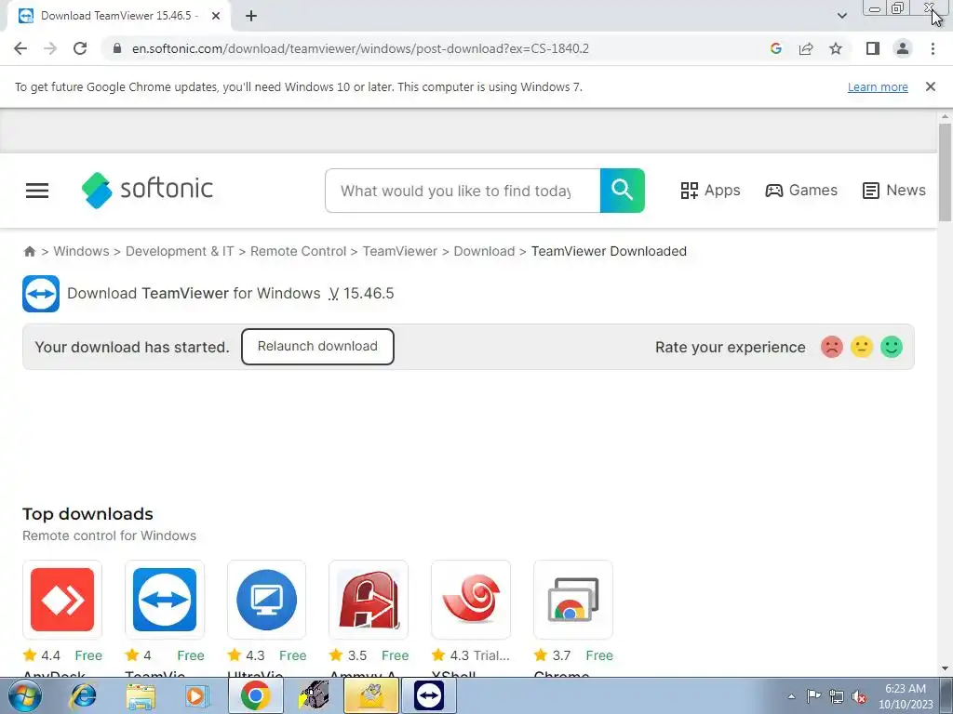The height and width of the screenshot is (714, 953).
Task: Dismiss the Windows 7 update notification
Action: pyautogui.click(x=931, y=86)
